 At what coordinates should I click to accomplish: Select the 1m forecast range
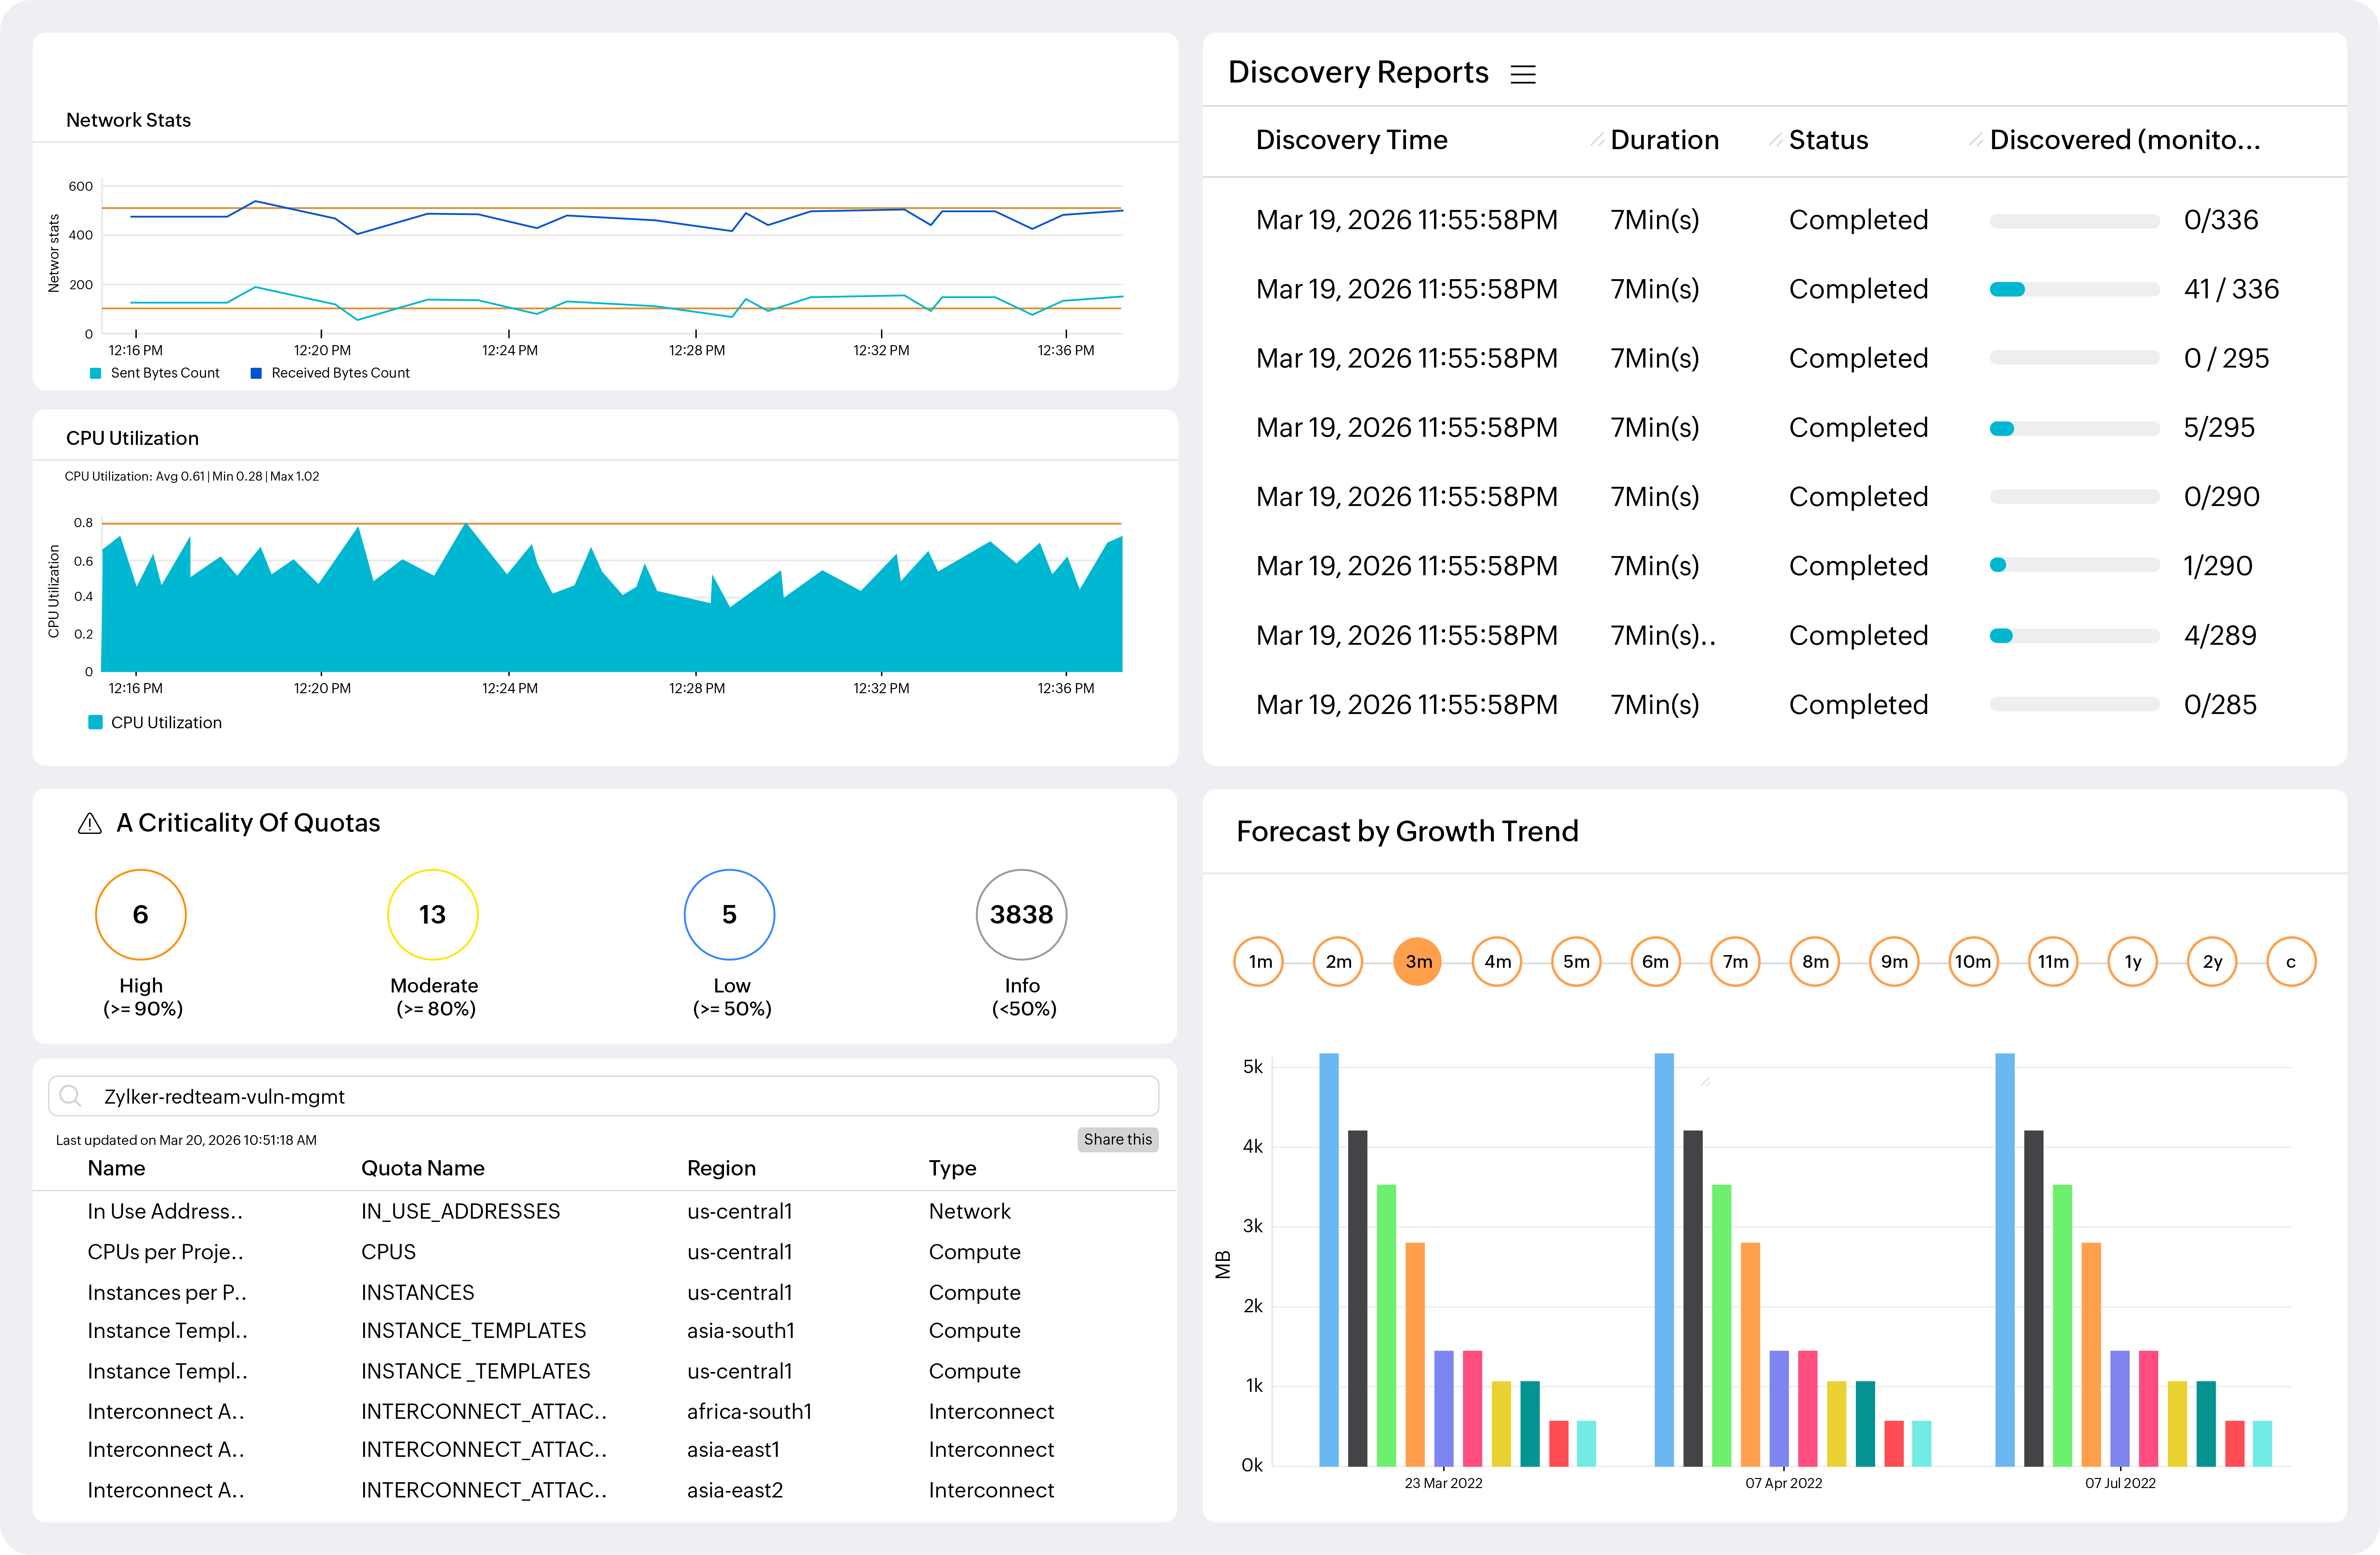point(1259,961)
